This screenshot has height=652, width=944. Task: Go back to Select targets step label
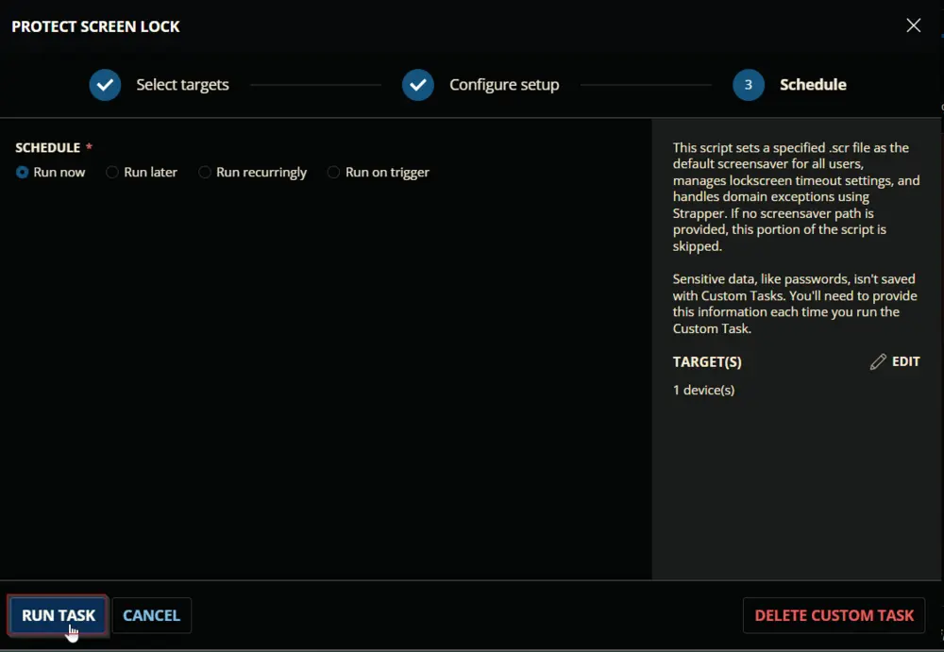click(x=182, y=85)
